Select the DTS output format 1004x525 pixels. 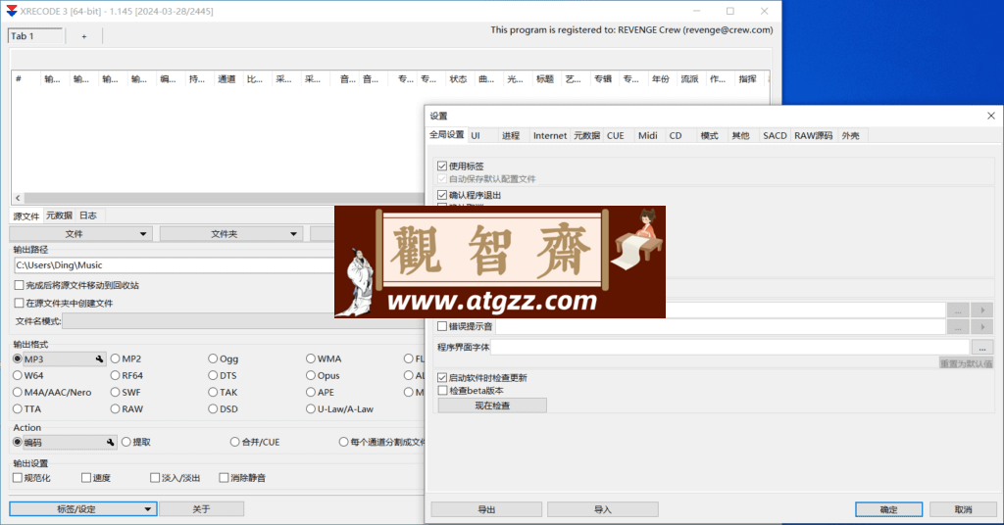(x=213, y=375)
